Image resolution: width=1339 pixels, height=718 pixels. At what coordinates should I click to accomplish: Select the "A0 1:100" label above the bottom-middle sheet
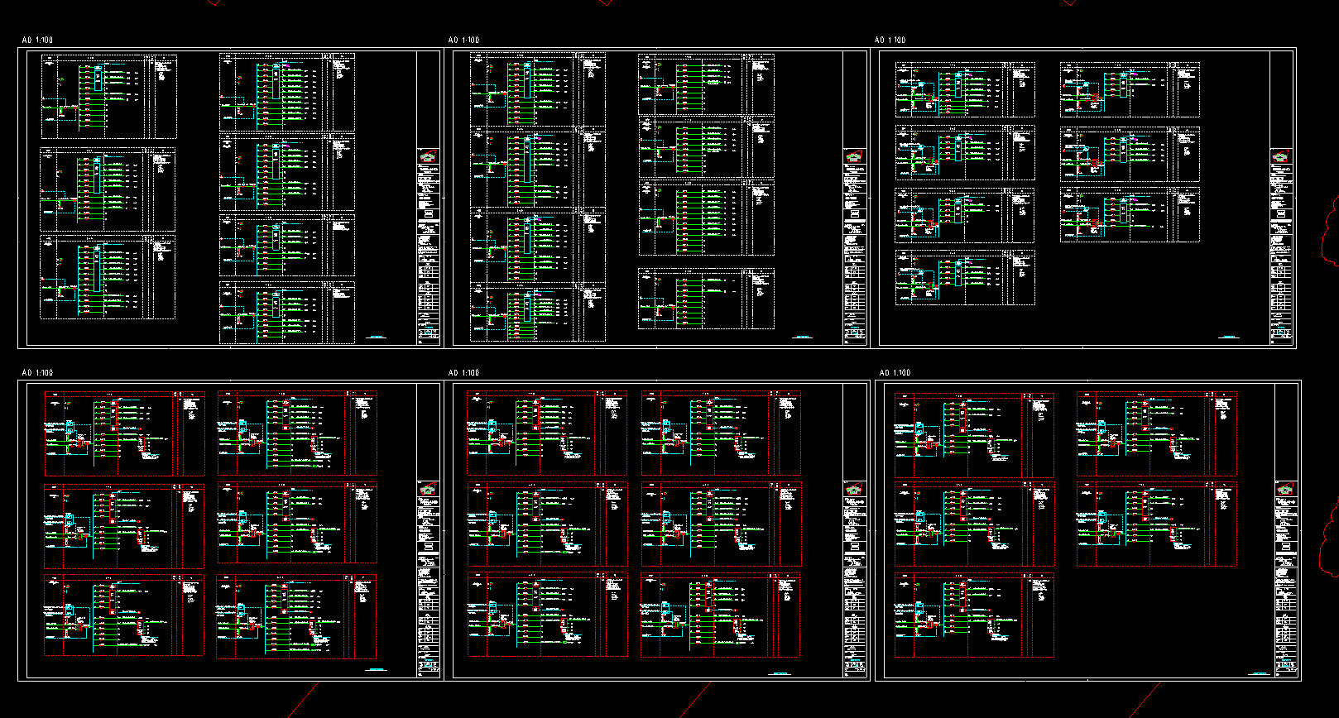coord(463,373)
